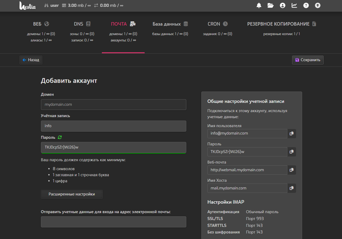
Task: Copy the webmail URL
Action: click(x=292, y=170)
